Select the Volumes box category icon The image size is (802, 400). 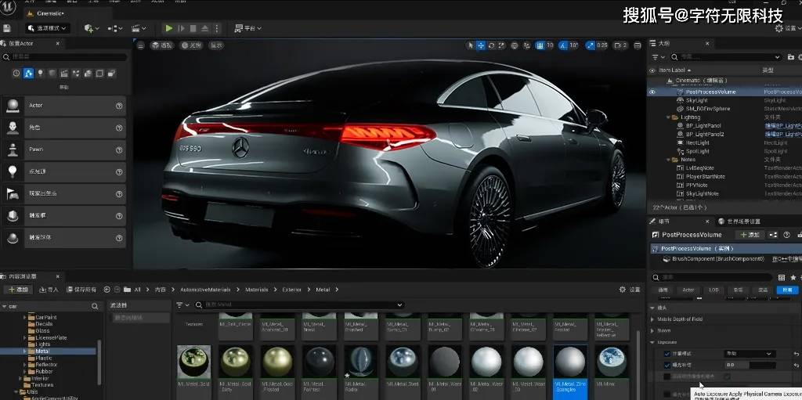click(99, 74)
